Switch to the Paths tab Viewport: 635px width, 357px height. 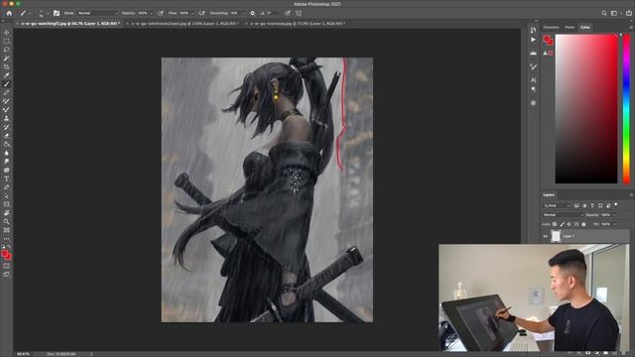pyautogui.click(x=570, y=27)
